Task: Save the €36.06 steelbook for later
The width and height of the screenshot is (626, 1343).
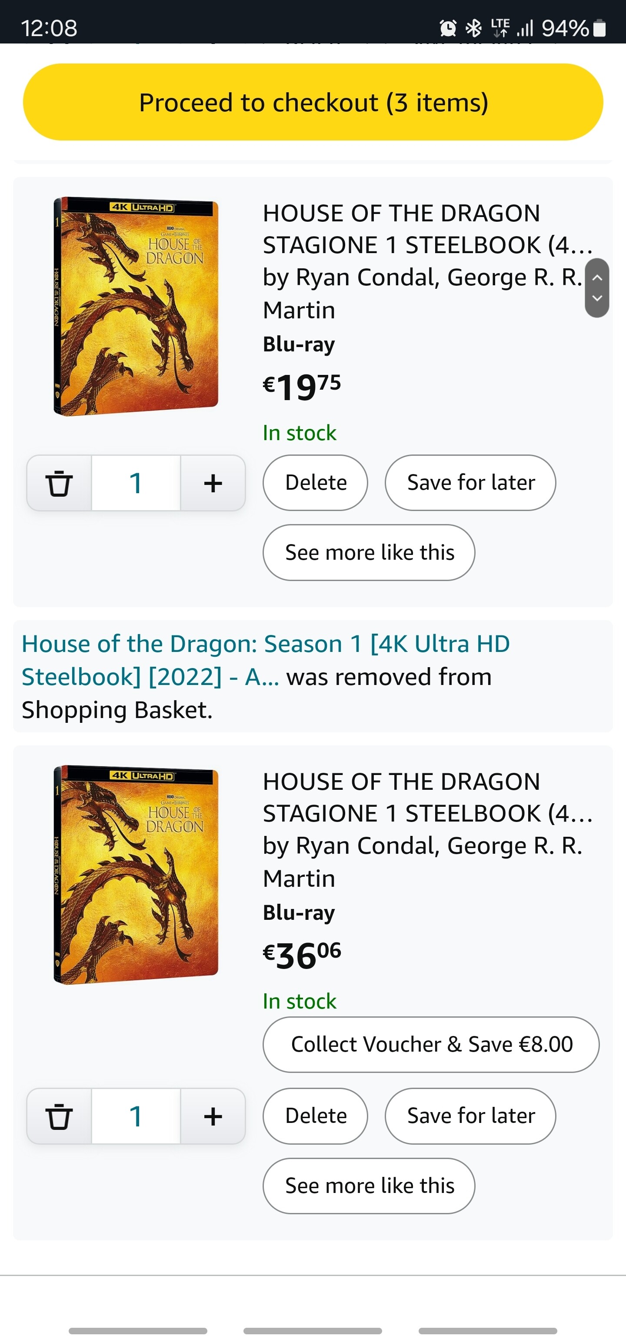Action: (x=470, y=1116)
